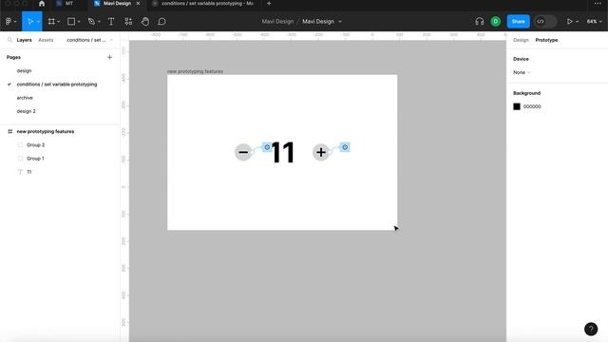Click the Share button
Image resolution: width=608 pixels, height=342 pixels.
pyautogui.click(x=518, y=22)
